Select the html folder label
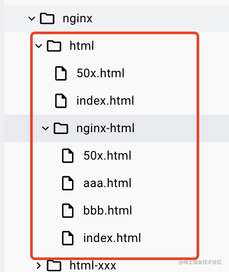Viewport: 229px width, 272px height. click(x=81, y=45)
